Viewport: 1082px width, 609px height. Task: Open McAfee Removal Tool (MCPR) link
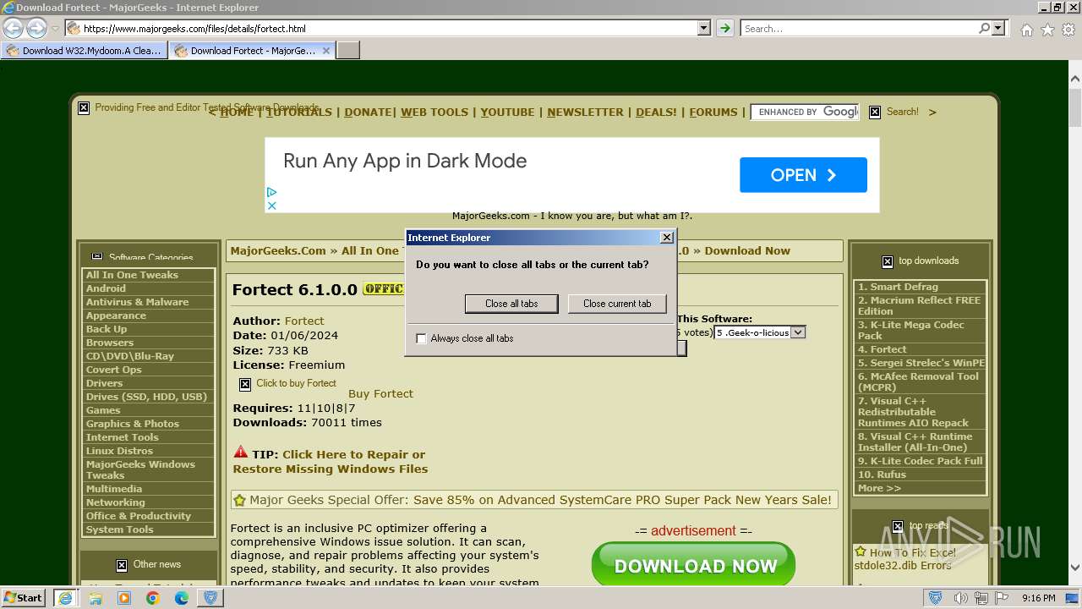point(918,382)
